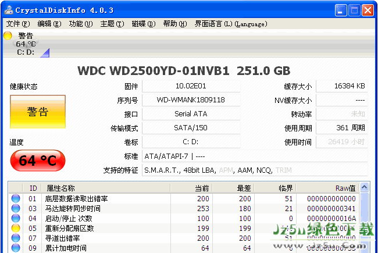Screen dimensions: 378x253
Task: Click the Raw值 column header
Action: [328, 188]
